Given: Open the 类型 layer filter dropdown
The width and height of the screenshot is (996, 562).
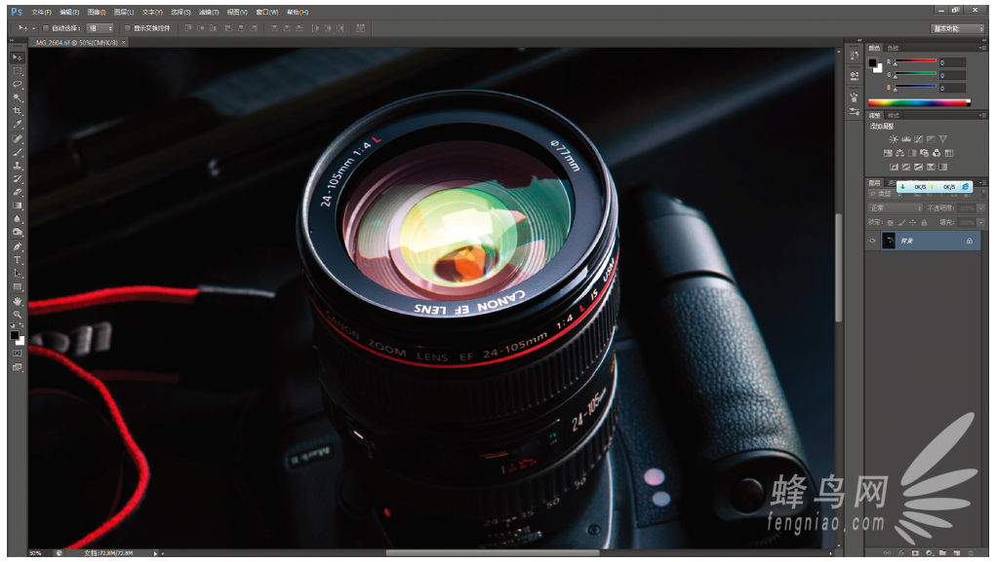Looking at the screenshot, I should click(x=883, y=194).
